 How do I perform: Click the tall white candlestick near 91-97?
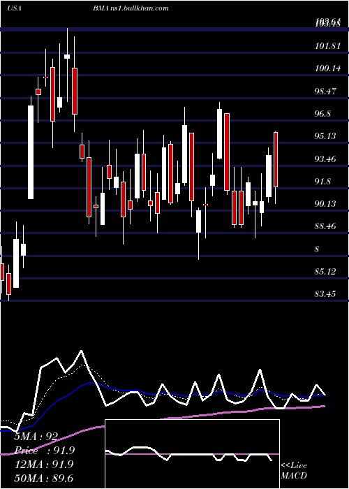(31, 152)
